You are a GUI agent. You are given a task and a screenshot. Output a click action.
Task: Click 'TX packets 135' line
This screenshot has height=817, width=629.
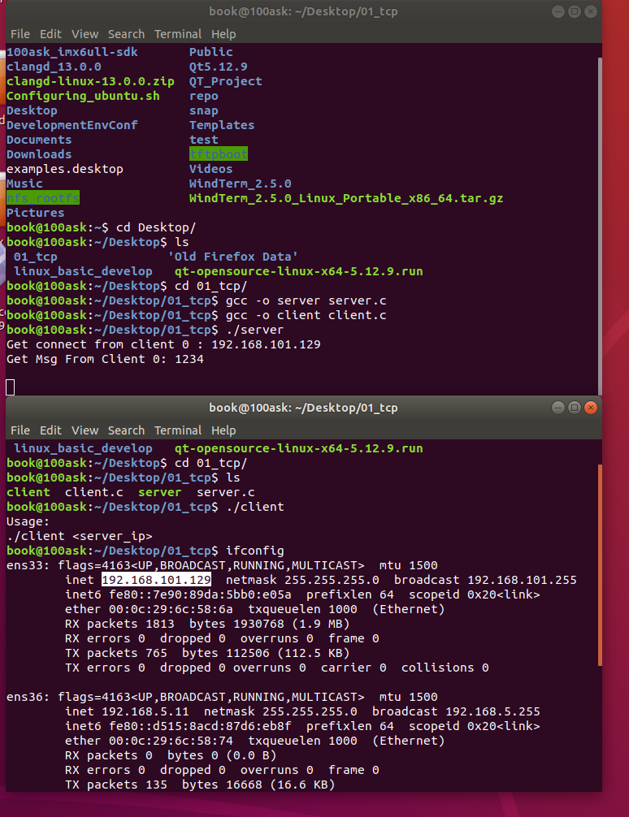[x=200, y=785]
